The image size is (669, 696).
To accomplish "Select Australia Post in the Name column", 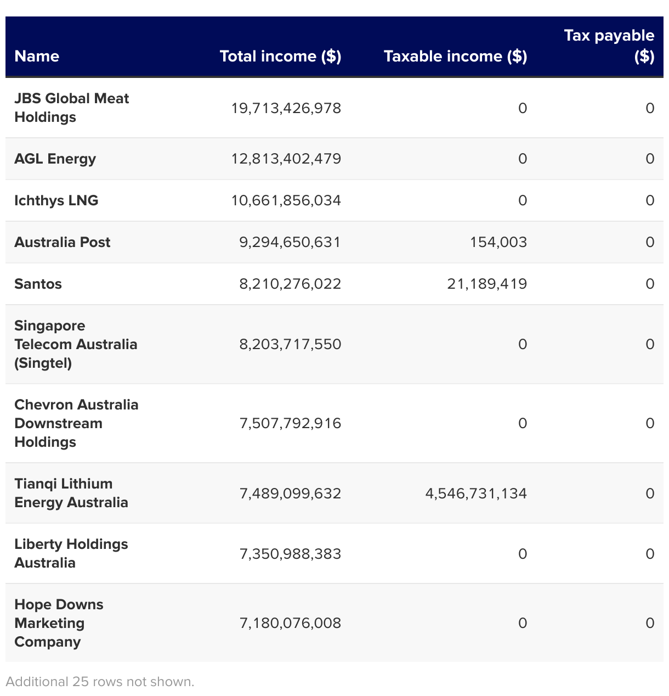I will pyautogui.click(x=62, y=242).
